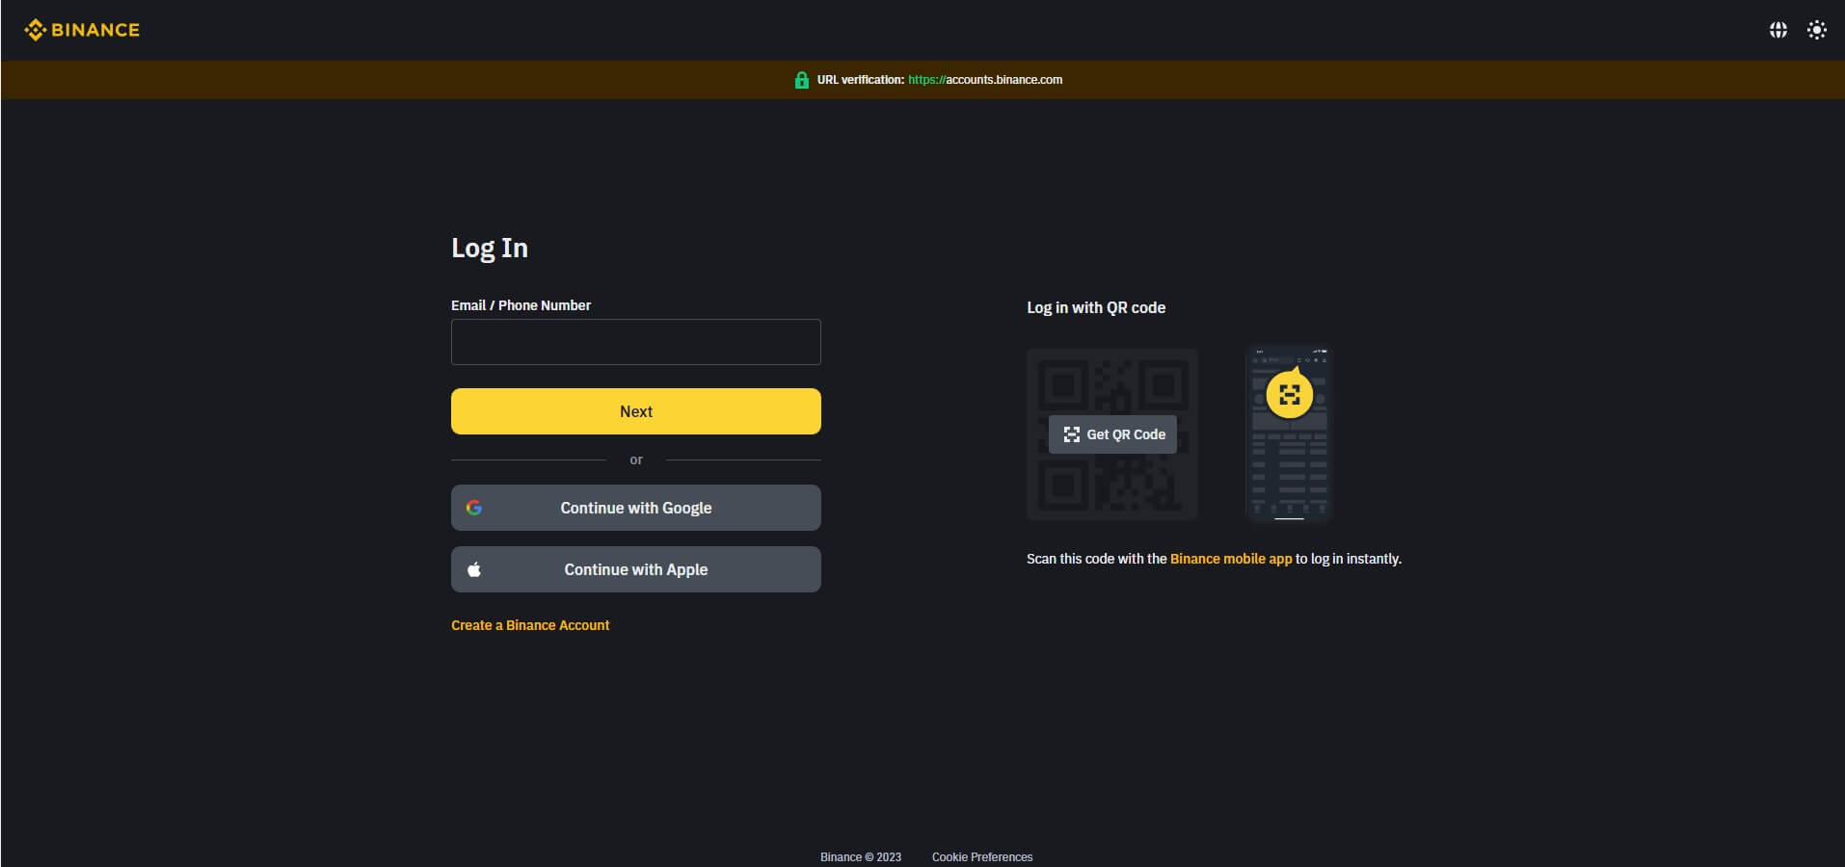The image size is (1845, 867).
Task: Open Create a Binance Account link
Action: pyautogui.click(x=530, y=625)
